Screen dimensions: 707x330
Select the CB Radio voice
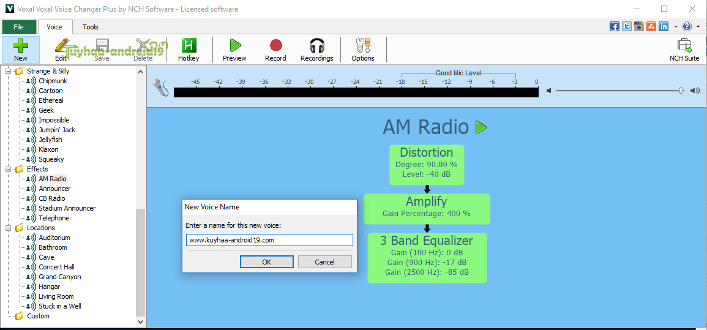pyautogui.click(x=52, y=199)
